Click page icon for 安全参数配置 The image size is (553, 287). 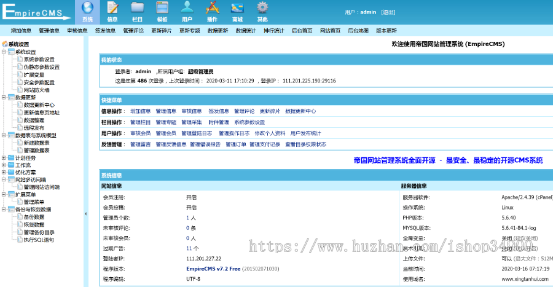coord(20,82)
